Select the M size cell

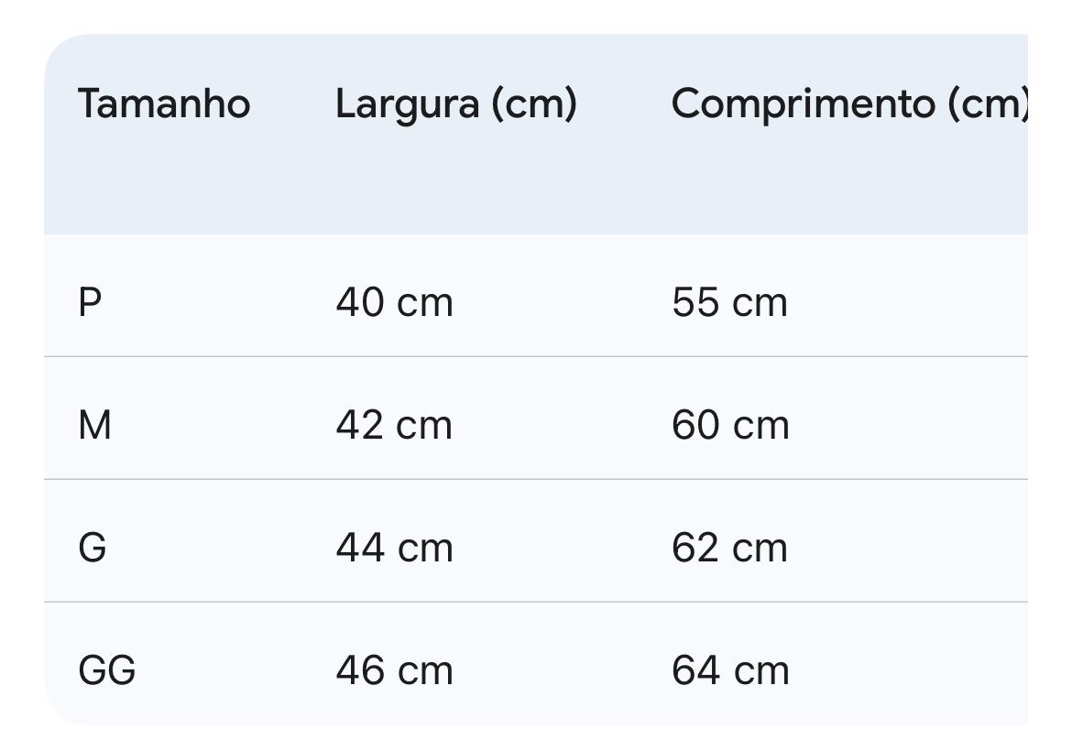click(95, 425)
